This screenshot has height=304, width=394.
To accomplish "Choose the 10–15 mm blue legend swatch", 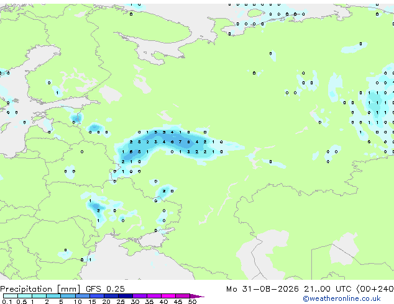I will [x=83, y=296].
